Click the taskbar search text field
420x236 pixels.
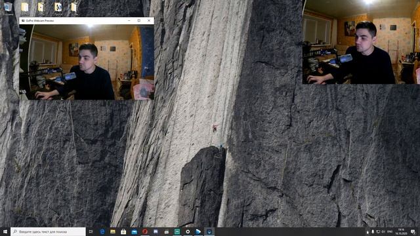tap(48, 231)
